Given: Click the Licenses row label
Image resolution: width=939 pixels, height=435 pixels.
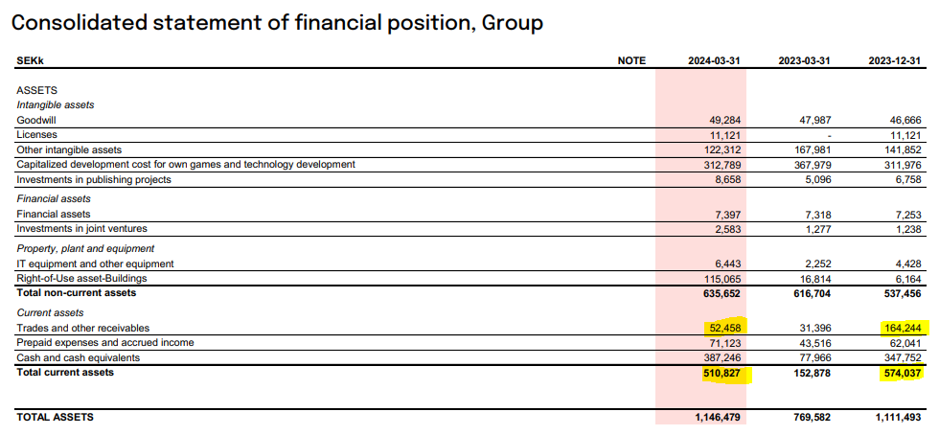Looking at the screenshot, I should pyautogui.click(x=37, y=135).
